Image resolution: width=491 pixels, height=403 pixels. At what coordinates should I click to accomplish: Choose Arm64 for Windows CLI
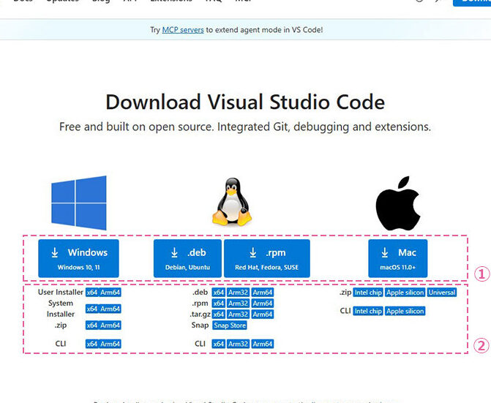click(110, 344)
